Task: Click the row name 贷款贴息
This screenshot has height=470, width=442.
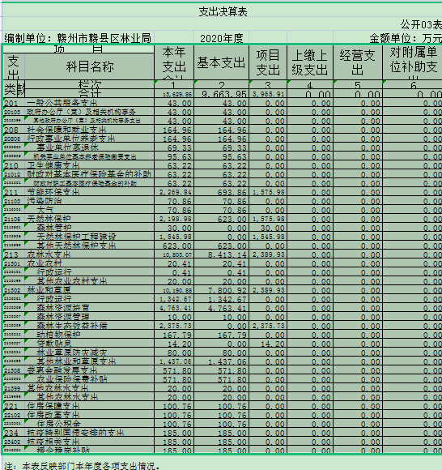Action: (x=54, y=344)
